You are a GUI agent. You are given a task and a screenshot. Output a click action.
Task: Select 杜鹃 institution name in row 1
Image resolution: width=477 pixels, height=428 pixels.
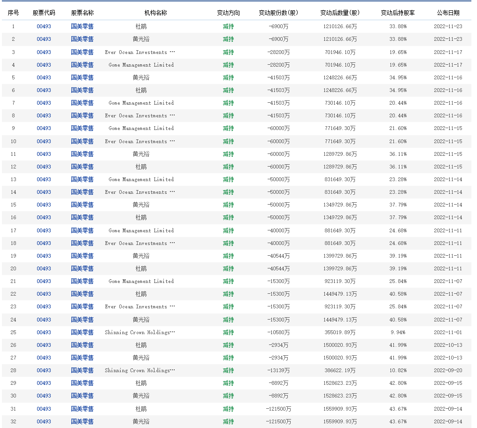[x=141, y=26]
